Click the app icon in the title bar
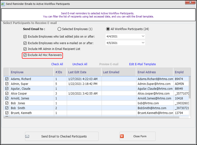This screenshot has width=197, height=145. [4, 4]
